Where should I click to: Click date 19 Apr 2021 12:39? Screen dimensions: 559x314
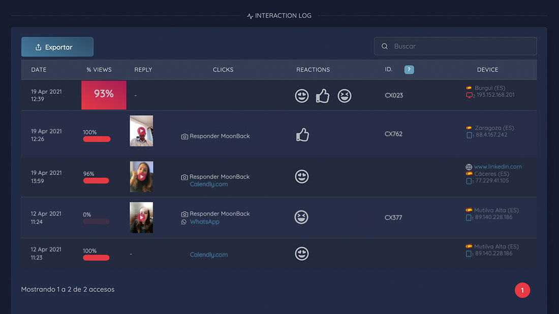click(46, 95)
